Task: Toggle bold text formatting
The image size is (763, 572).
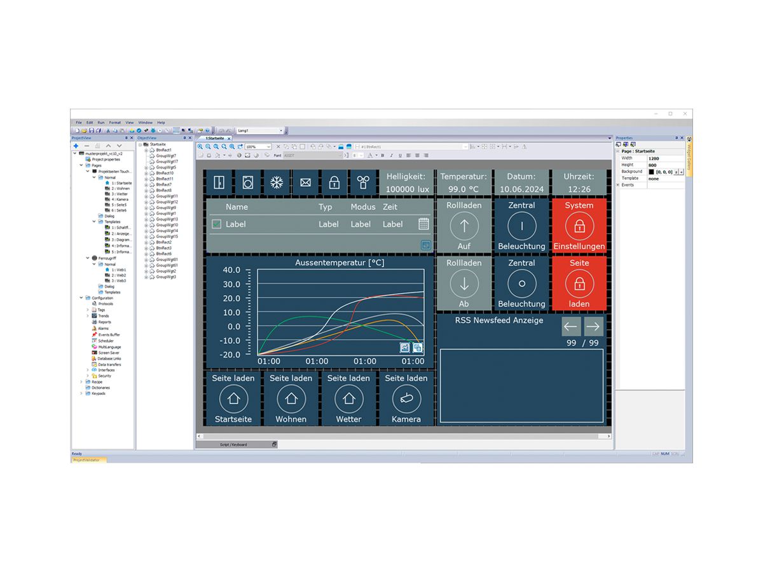Action: (x=383, y=155)
